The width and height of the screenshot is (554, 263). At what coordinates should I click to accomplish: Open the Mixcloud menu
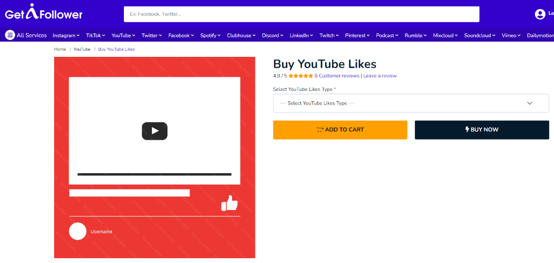coord(446,35)
